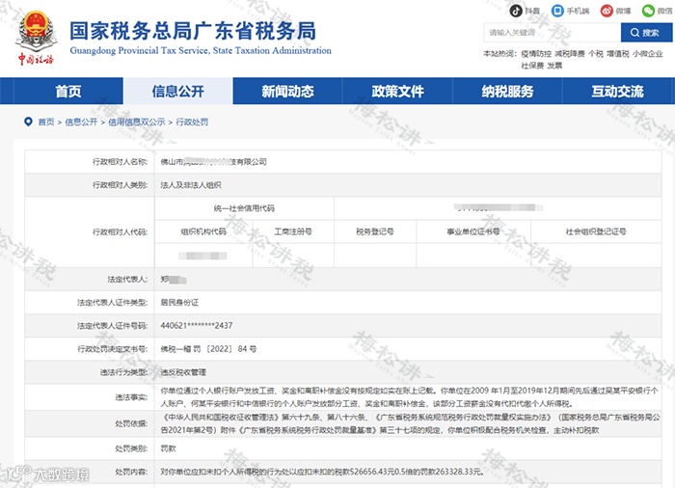This screenshot has width=675, height=488.
Task: Open the WeChat (微信) icon
Action: click(x=648, y=11)
